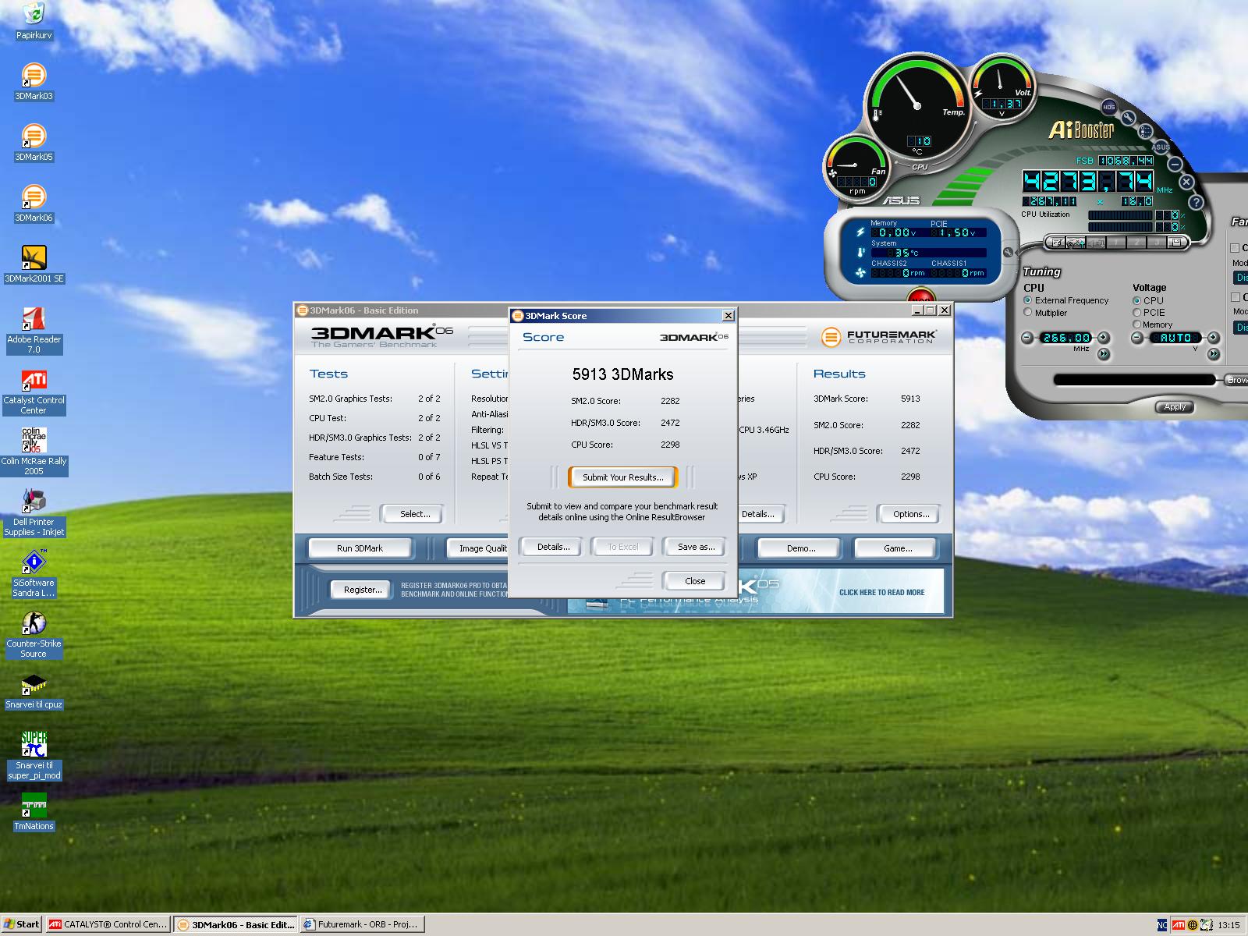
Task: Click the wrench settings icon in AI Booster
Action: click(x=1128, y=118)
